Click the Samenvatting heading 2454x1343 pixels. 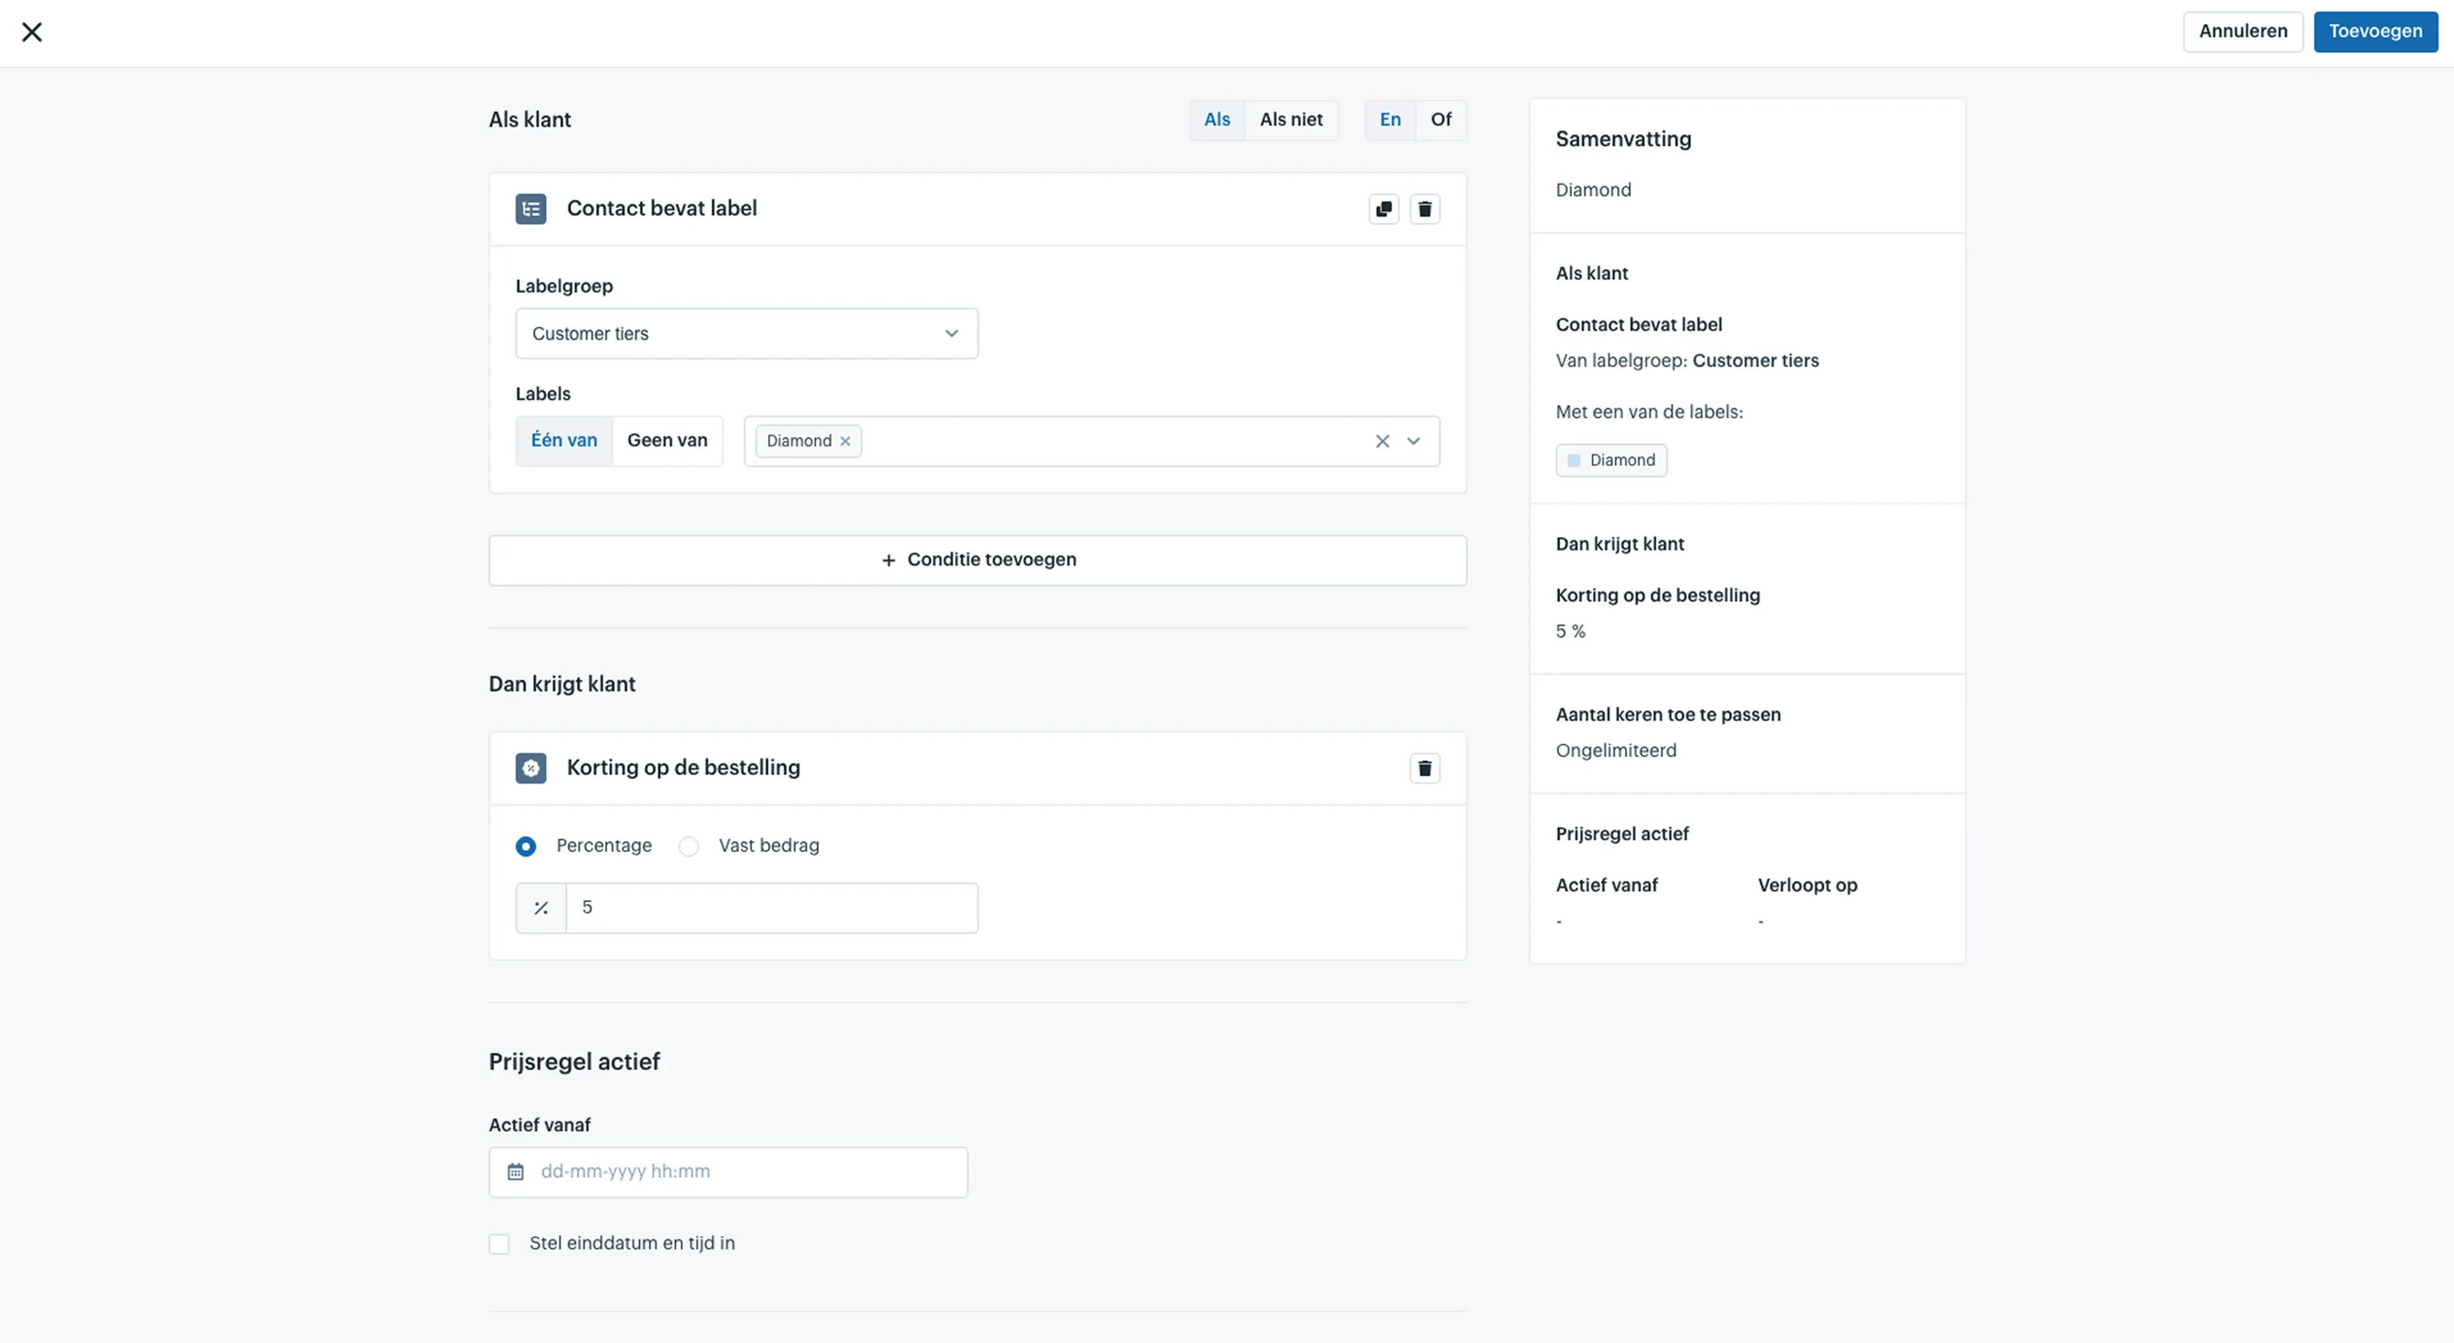1623,139
